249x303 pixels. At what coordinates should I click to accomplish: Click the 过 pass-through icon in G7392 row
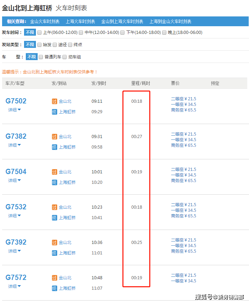(54, 243)
